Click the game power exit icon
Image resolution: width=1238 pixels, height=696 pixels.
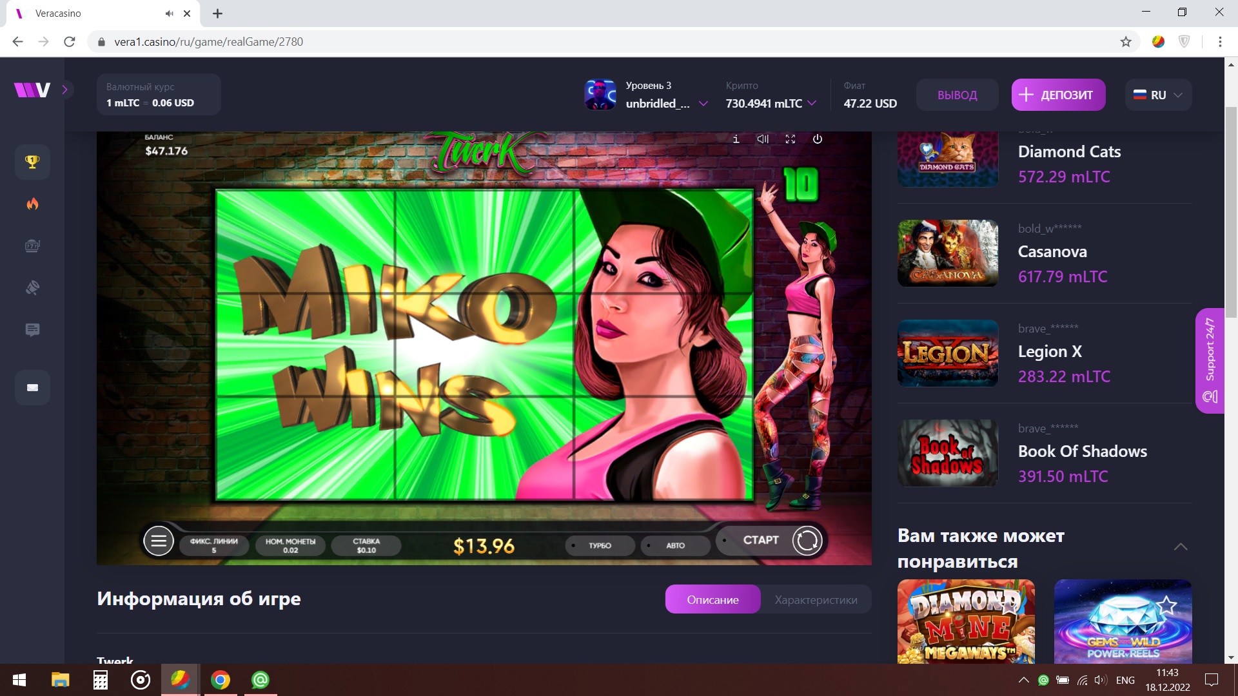[x=817, y=139]
